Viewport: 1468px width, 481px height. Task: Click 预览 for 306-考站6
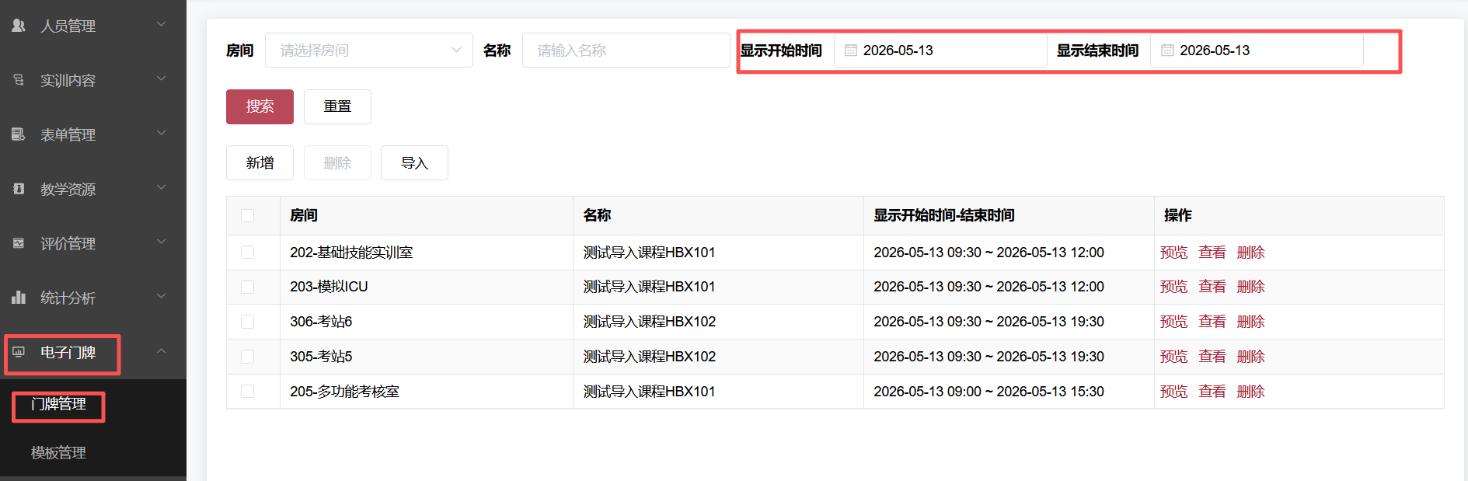coord(1173,322)
